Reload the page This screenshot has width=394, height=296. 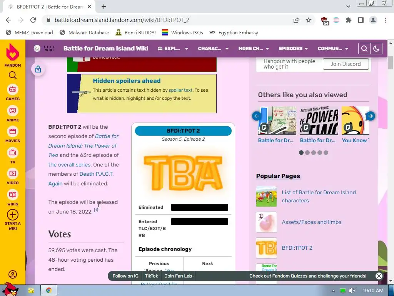[x=33, y=20]
